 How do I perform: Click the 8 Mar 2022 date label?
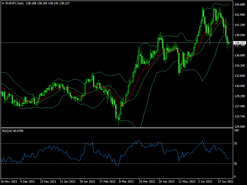[127, 182]
